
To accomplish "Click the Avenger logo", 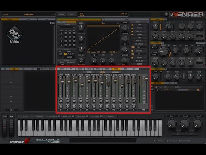I will click(x=187, y=15).
